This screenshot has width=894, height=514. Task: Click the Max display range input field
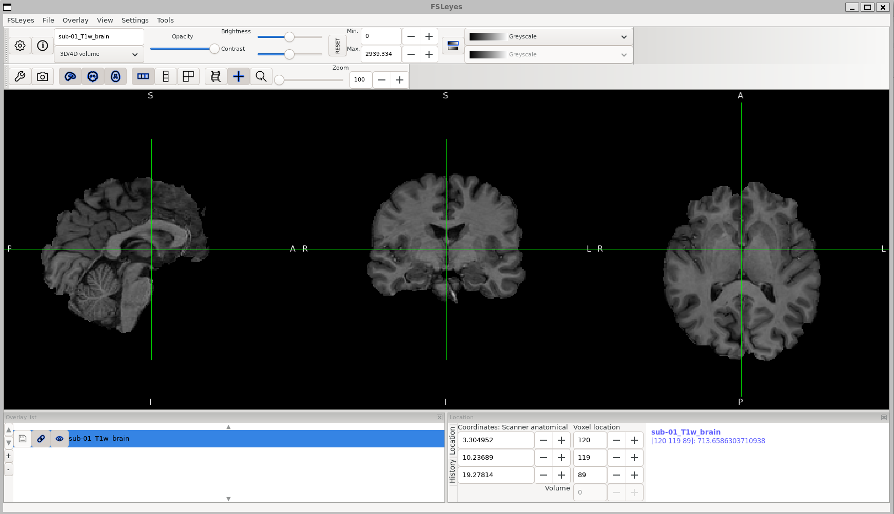pos(381,54)
